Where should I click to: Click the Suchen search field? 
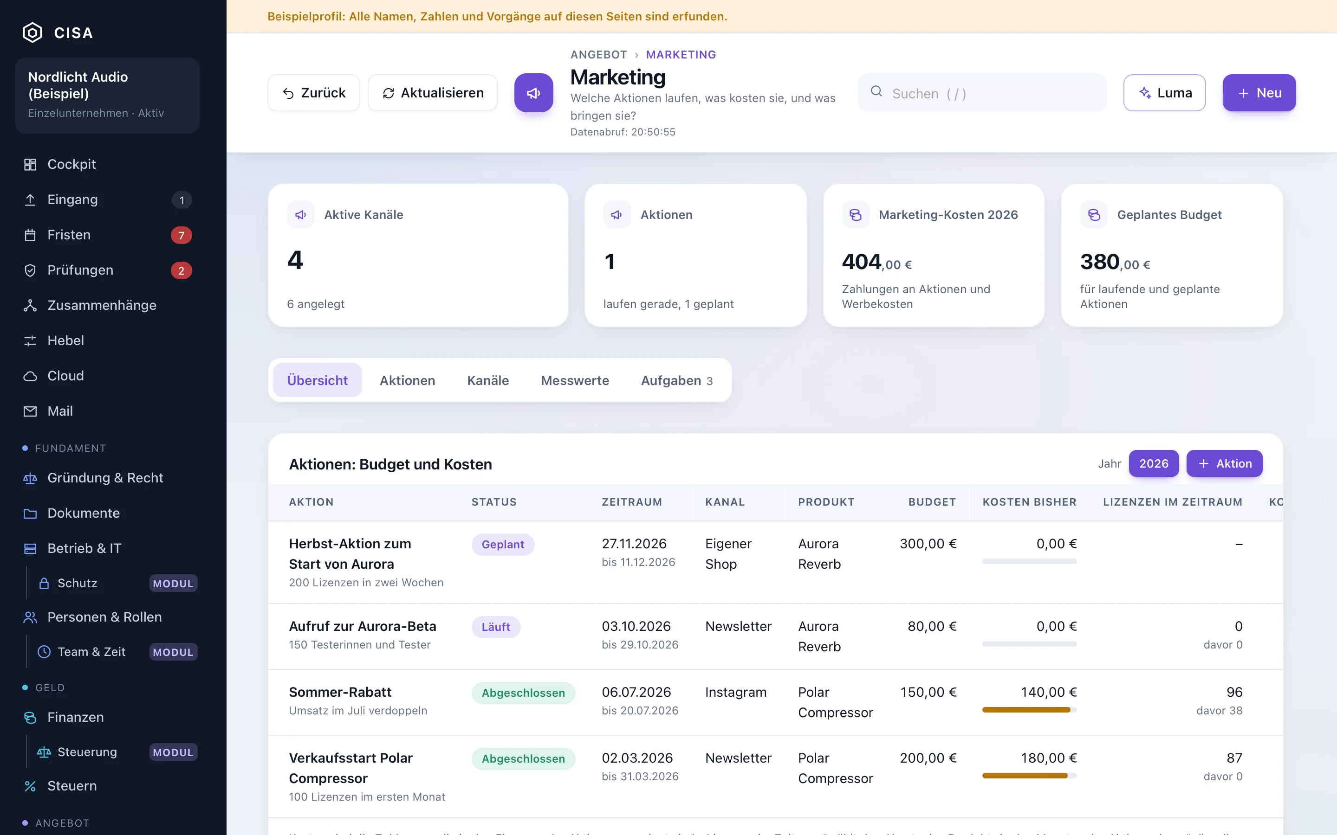coord(982,93)
